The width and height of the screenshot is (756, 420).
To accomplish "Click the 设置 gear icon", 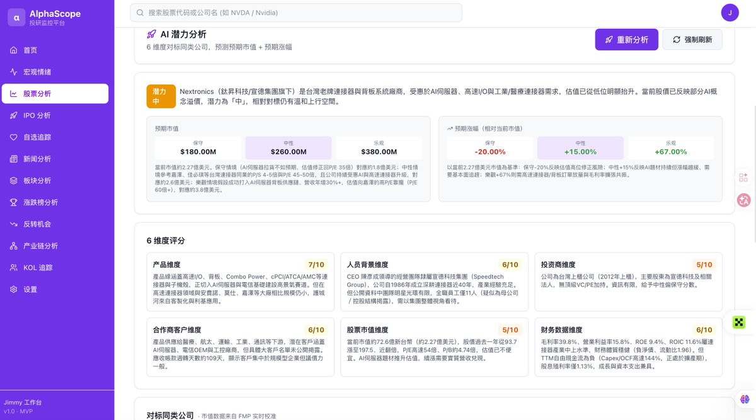I will pyautogui.click(x=13, y=289).
